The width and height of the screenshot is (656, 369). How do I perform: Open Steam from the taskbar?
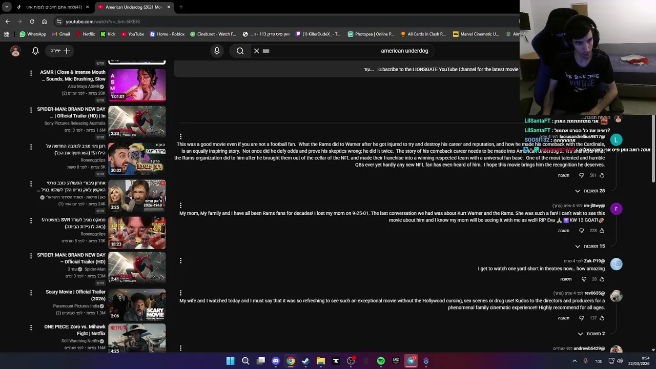305,361
